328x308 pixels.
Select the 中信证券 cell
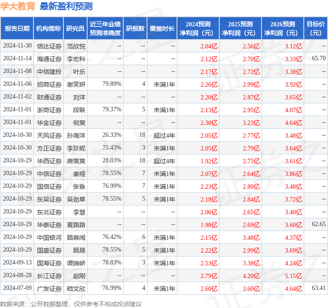point(49,174)
